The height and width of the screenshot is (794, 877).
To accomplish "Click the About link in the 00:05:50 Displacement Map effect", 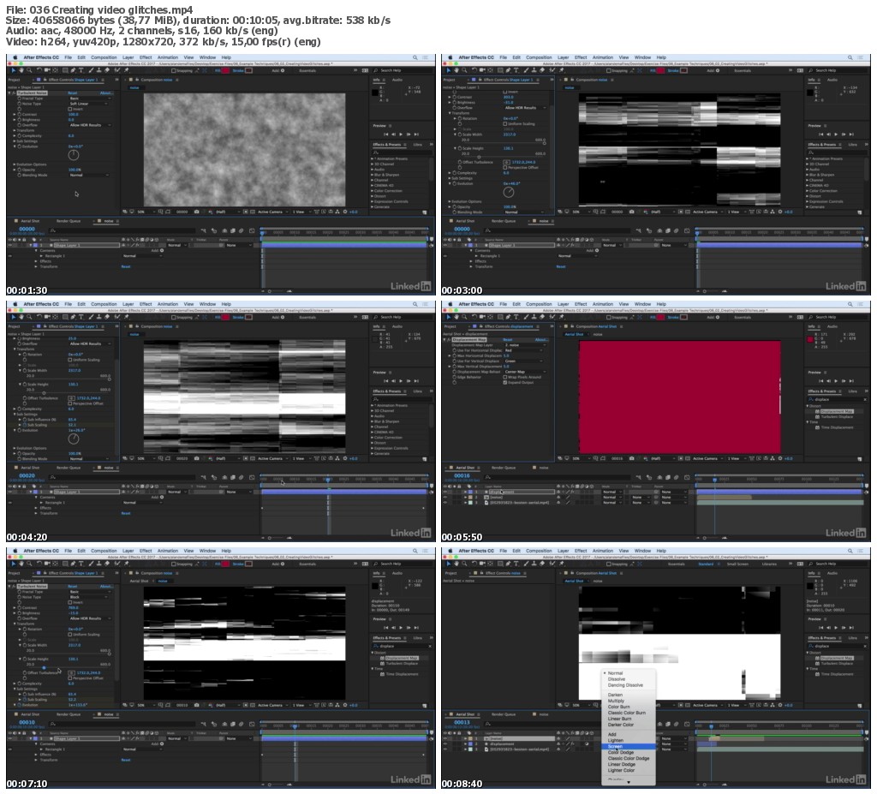I will click(541, 340).
